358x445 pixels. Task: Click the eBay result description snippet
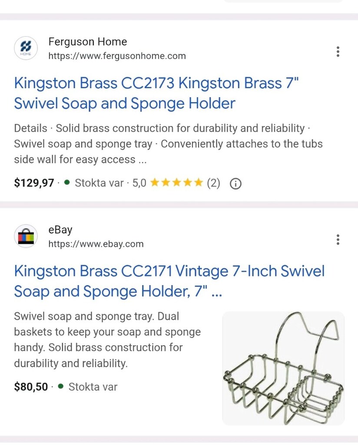[107, 340]
